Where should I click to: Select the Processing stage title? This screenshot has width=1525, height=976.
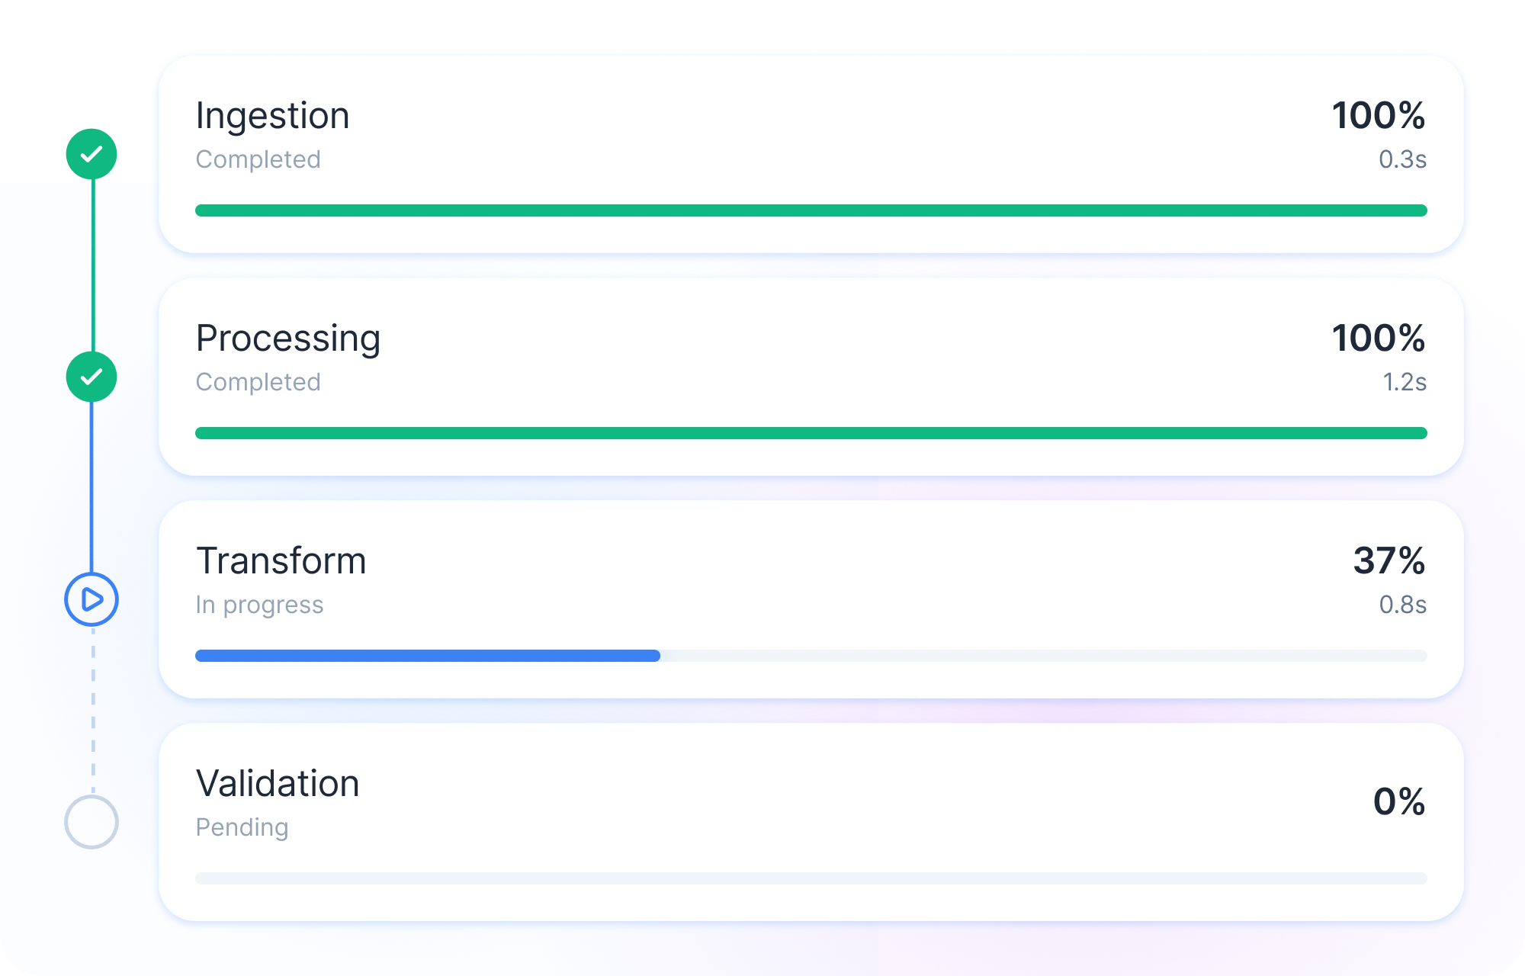287,339
